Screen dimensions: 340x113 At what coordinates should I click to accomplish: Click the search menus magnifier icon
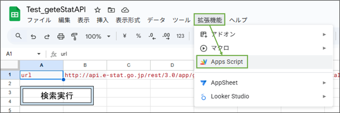[19, 36]
